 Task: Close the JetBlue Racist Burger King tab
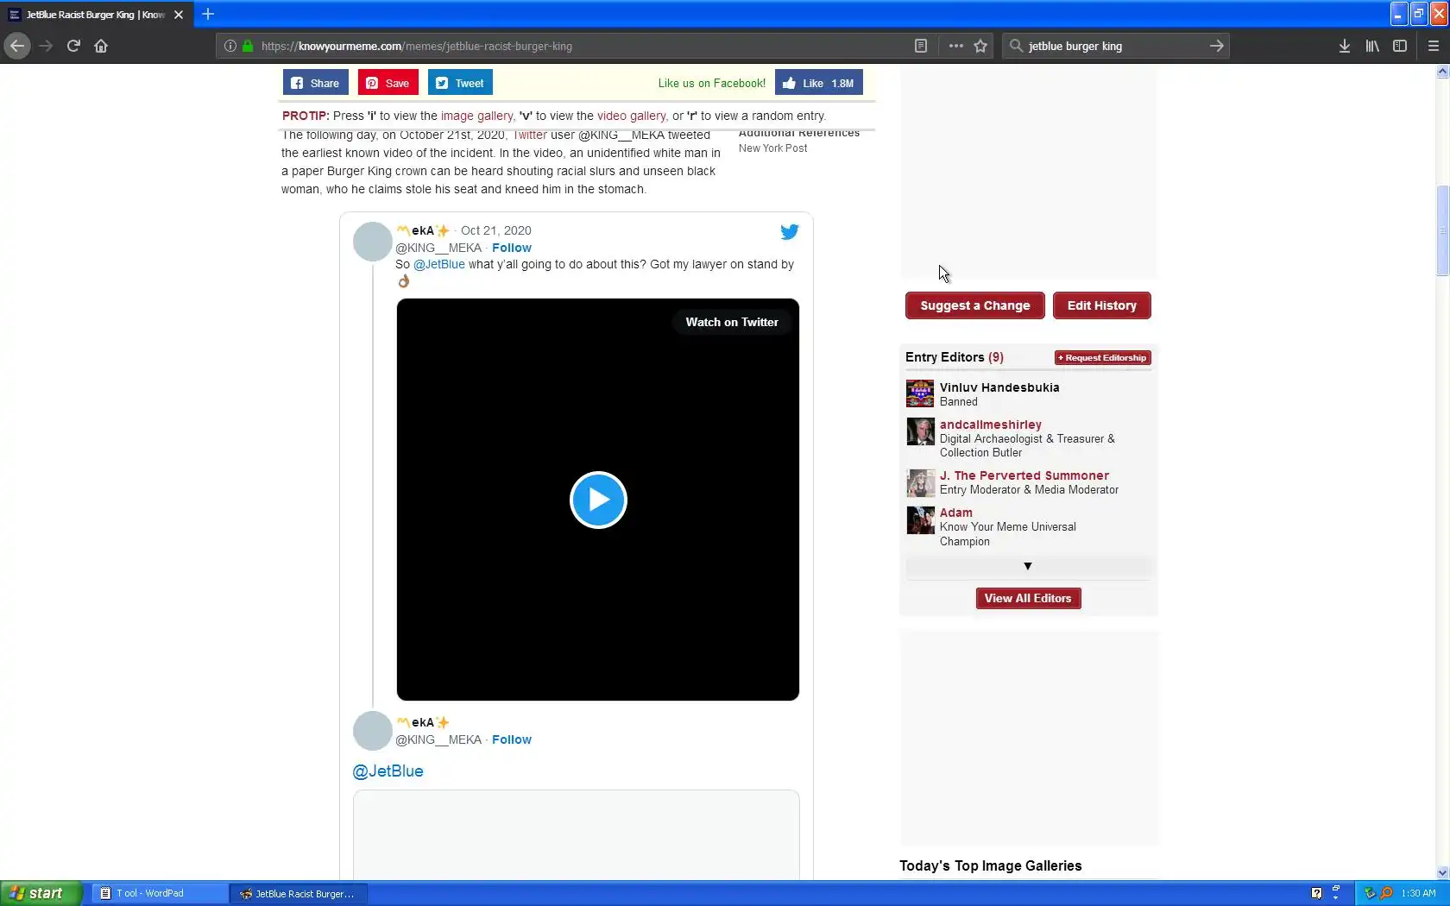pyautogui.click(x=179, y=15)
